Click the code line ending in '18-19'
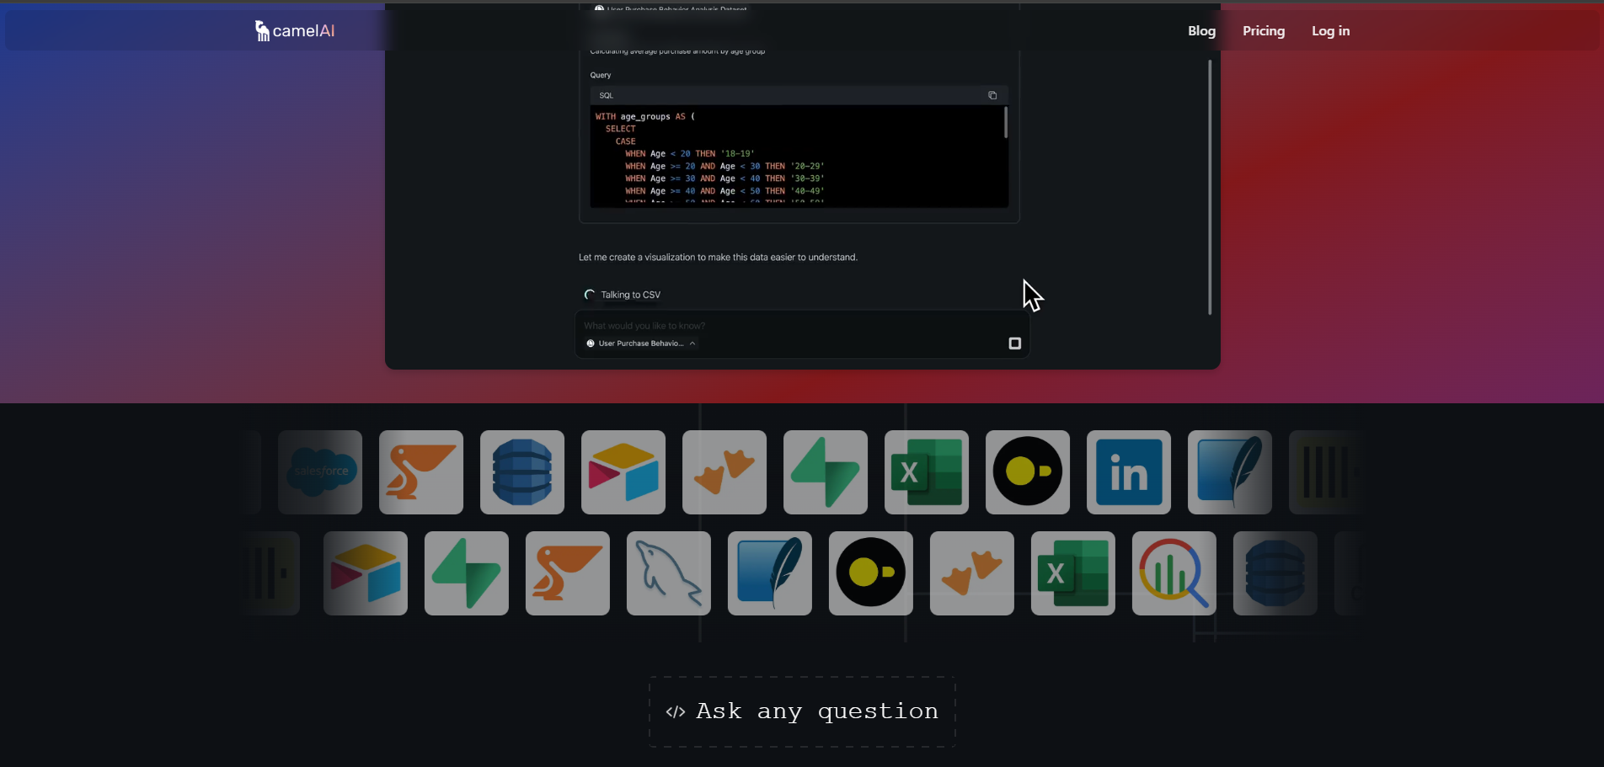This screenshot has height=767, width=1604. (x=689, y=154)
